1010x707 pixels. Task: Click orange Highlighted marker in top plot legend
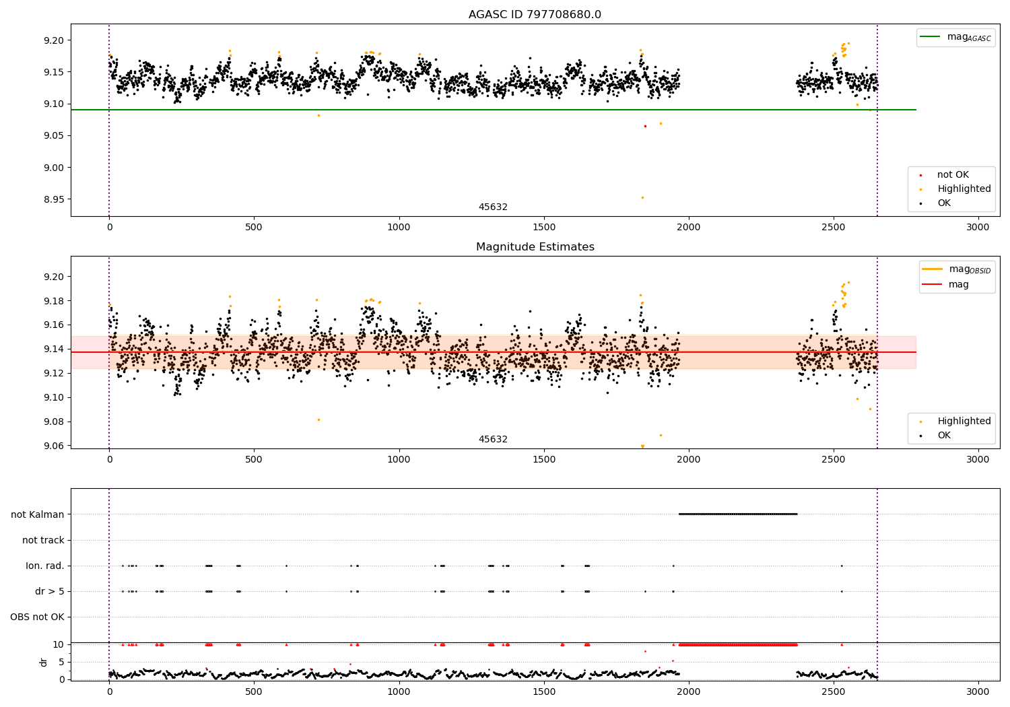[921, 189]
